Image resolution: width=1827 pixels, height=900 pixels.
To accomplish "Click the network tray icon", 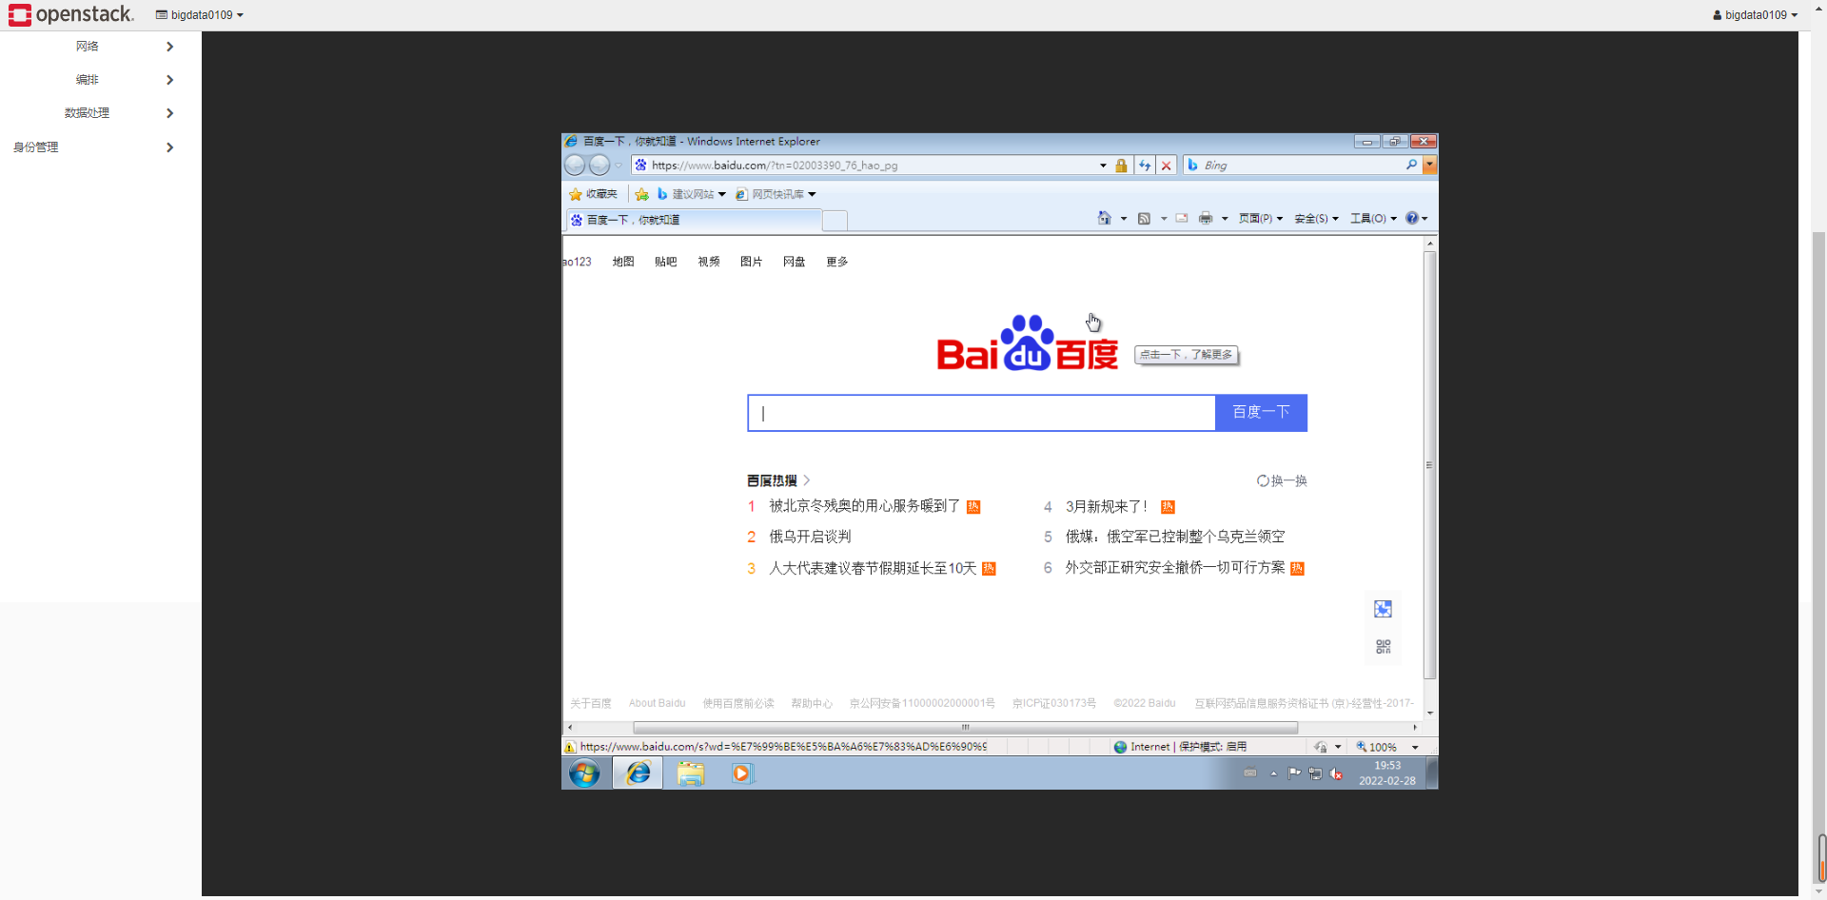I will 1315,773.
